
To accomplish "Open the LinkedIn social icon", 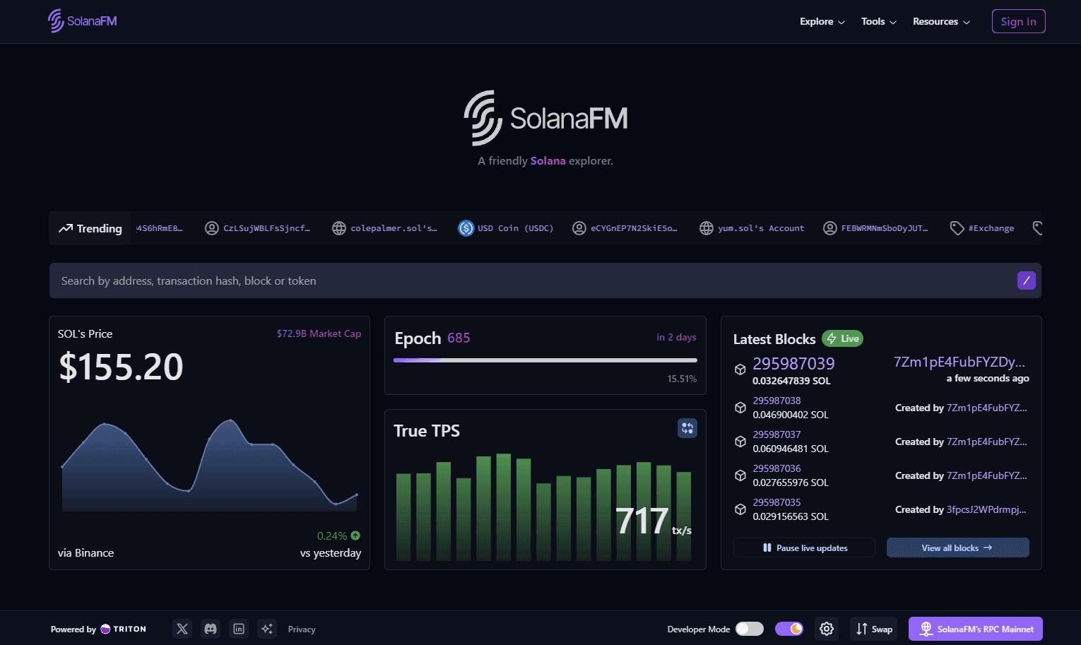I will click(239, 629).
